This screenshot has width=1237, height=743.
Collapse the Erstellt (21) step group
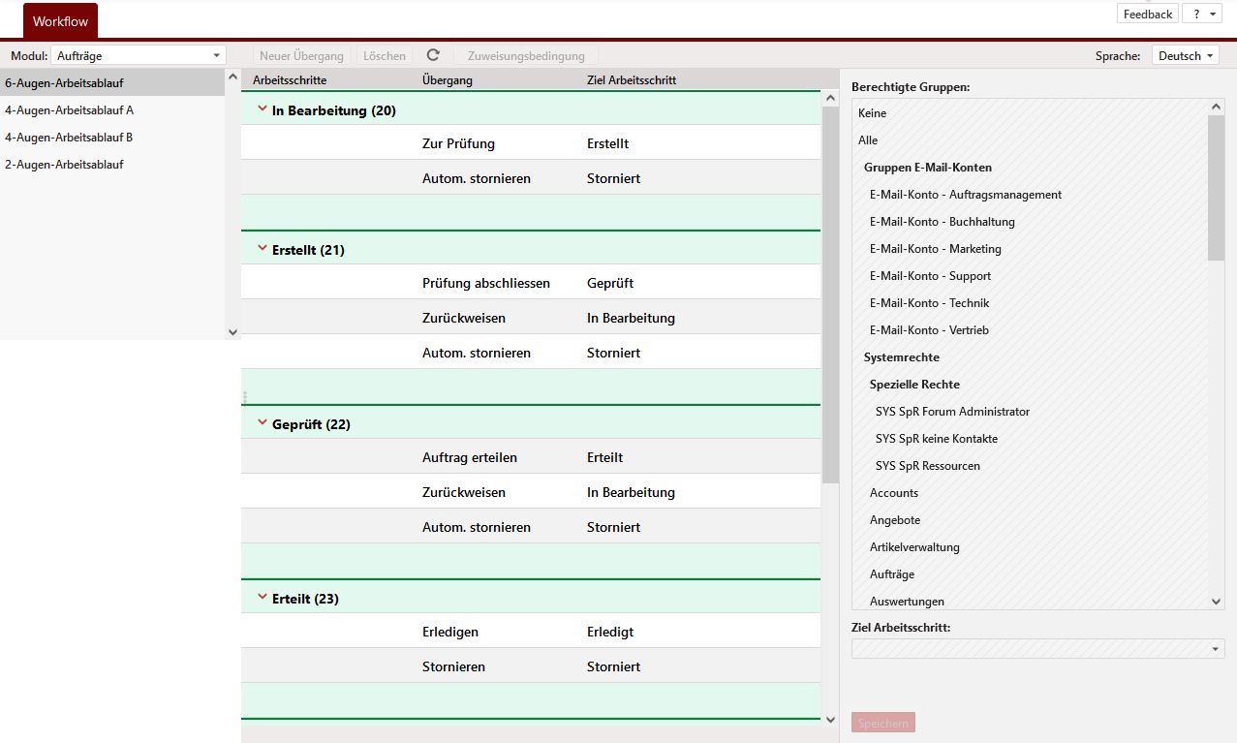(x=262, y=249)
